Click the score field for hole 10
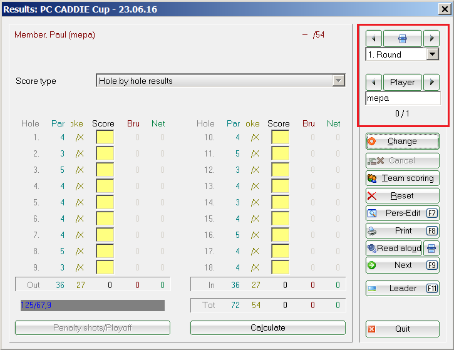 (281, 137)
